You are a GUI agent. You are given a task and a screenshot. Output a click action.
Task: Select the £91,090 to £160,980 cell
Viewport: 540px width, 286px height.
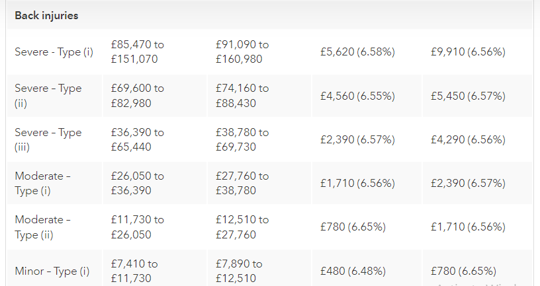tap(242, 52)
